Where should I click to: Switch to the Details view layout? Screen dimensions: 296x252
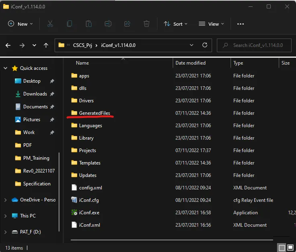[x=282, y=248]
